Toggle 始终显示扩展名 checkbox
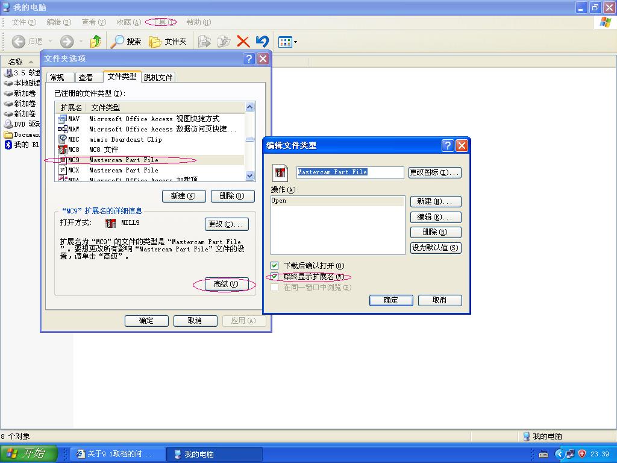 point(275,276)
